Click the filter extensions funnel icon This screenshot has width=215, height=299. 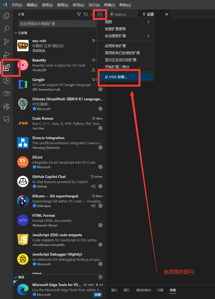click(79, 14)
